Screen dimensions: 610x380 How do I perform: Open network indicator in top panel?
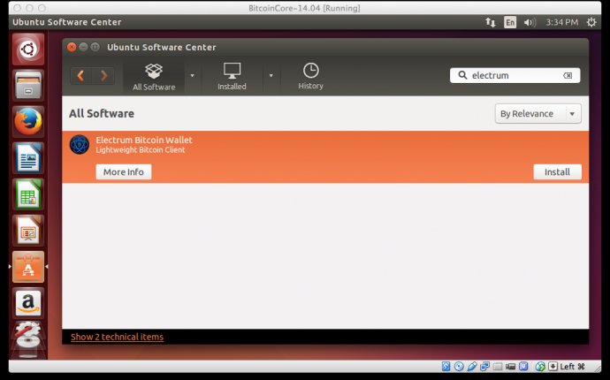(x=490, y=22)
